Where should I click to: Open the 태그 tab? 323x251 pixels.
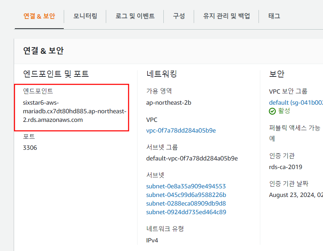[x=274, y=16]
